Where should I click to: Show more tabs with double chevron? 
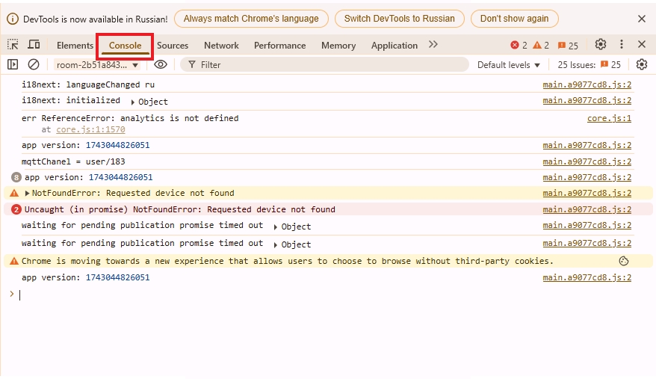(x=433, y=45)
